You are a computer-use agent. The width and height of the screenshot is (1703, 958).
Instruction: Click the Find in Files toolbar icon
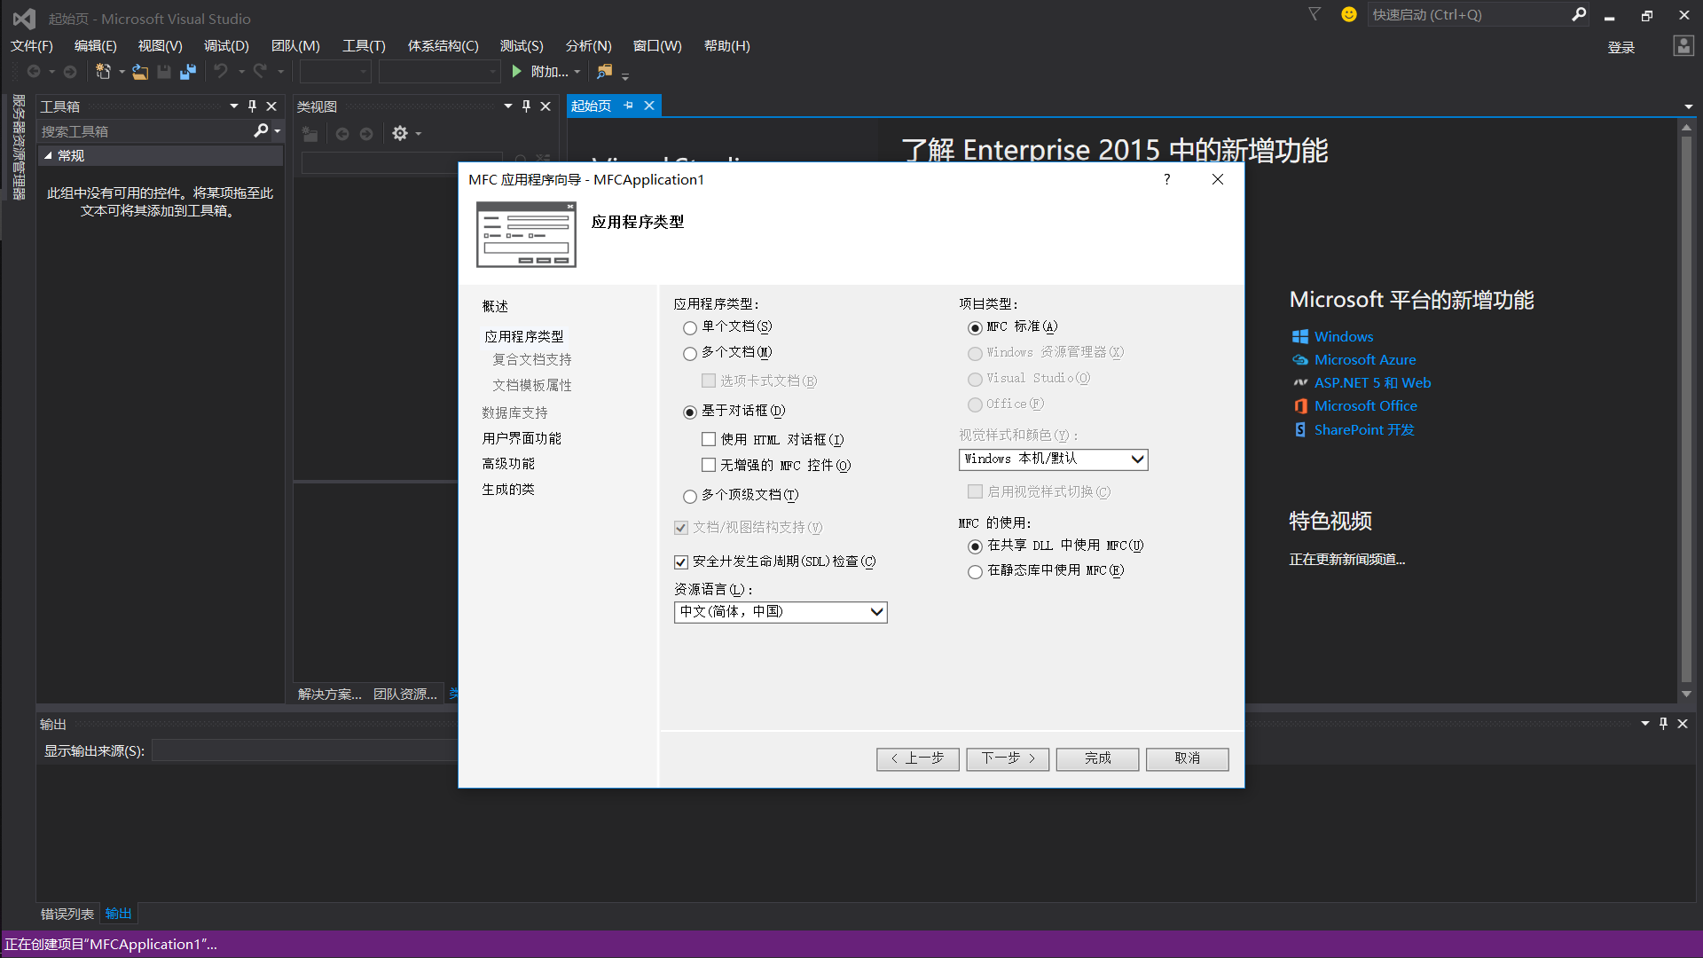tap(604, 72)
